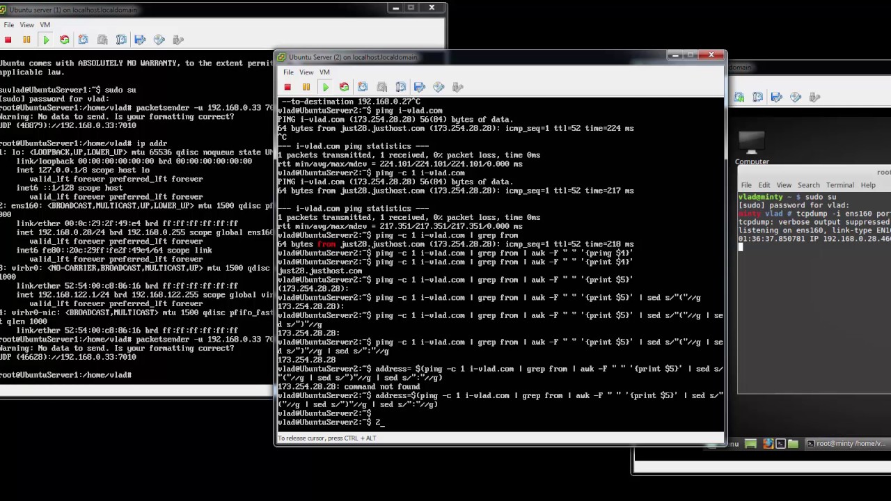This screenshot has height=501, width=891.
Task: Open the Edit menu in the Mint terminal
Action: (764, 185)
